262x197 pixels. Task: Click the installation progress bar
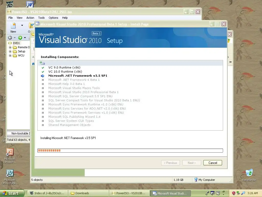(130, 151)
